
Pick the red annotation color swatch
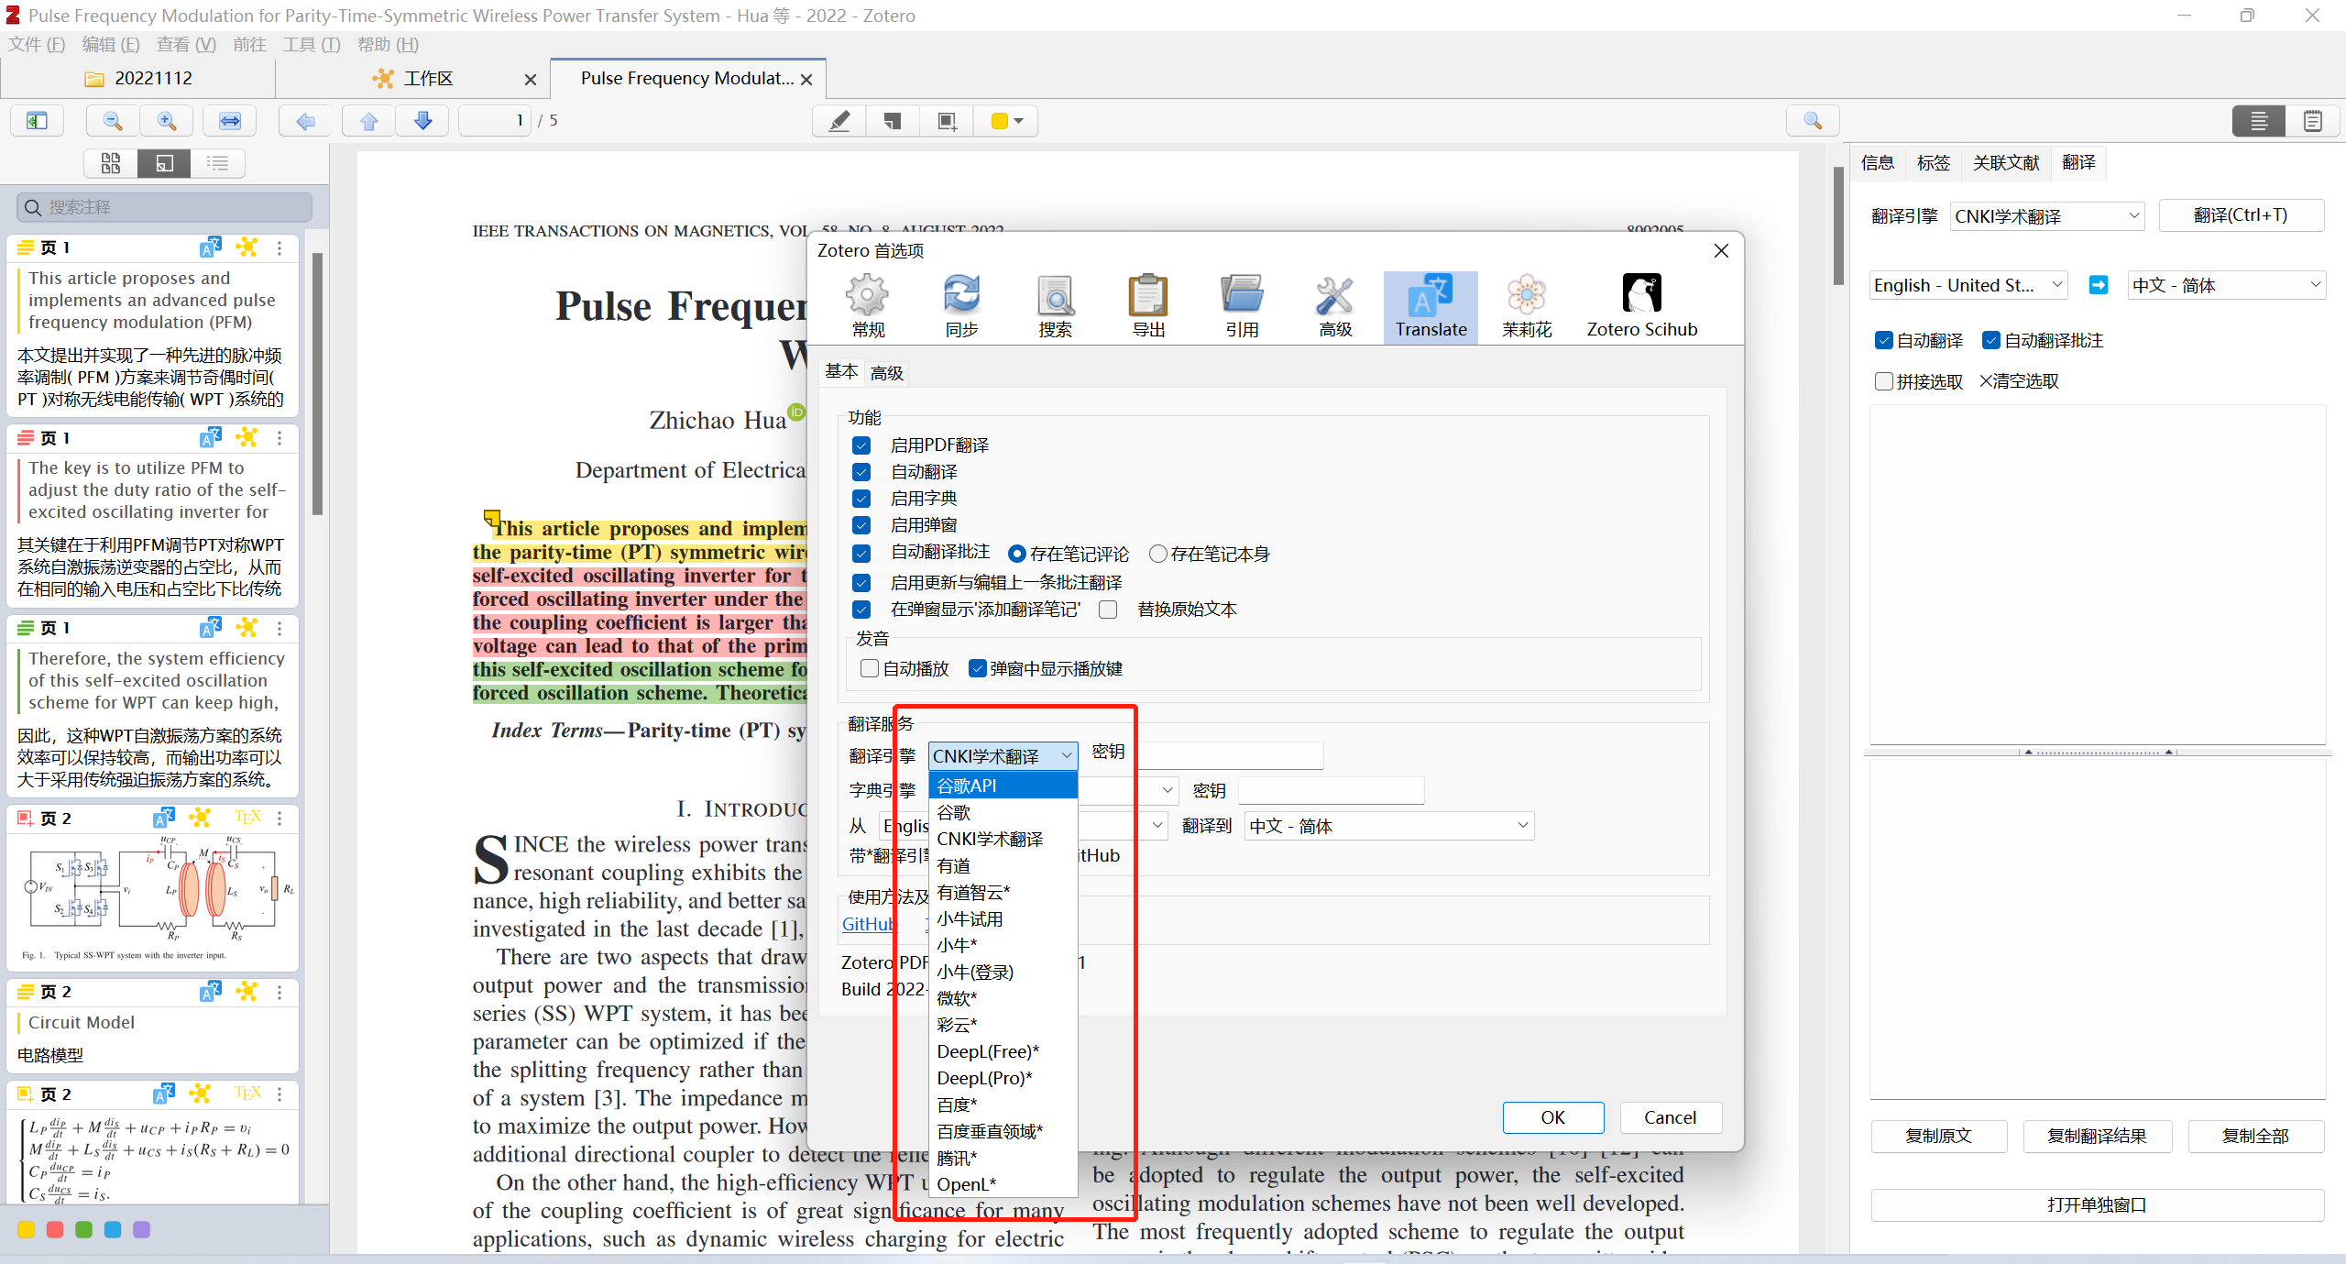point(55,1230)
